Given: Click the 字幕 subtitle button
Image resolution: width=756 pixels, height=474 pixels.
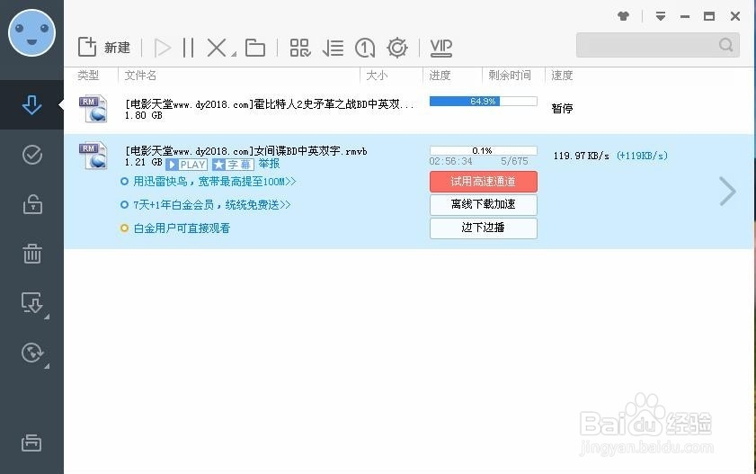Looking at the screenshot, I should pyautogui.click(x=233, y=165).
